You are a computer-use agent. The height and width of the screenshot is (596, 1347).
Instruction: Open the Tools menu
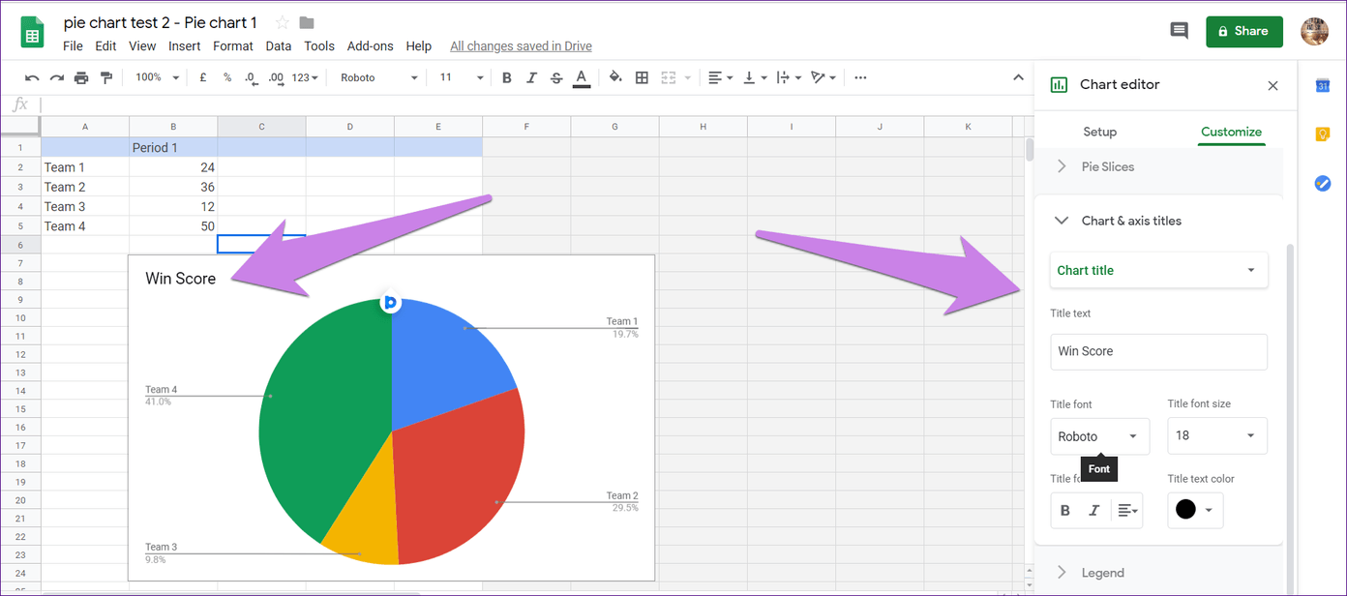click(319, 45)
